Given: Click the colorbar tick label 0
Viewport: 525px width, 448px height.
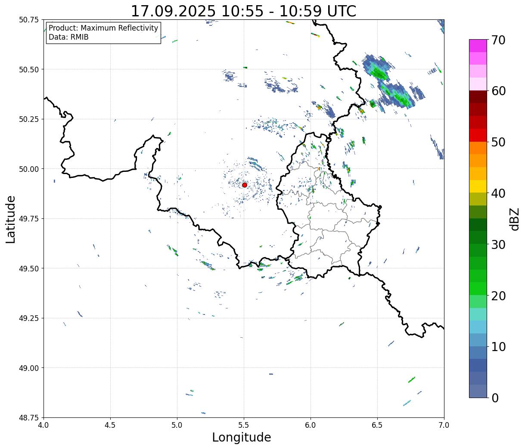Looking at the screenshot, I should point(494,398).
